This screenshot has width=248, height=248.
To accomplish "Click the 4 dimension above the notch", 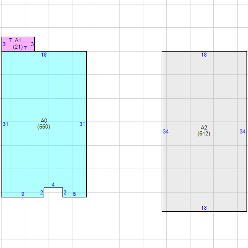I will coord(53,185).
